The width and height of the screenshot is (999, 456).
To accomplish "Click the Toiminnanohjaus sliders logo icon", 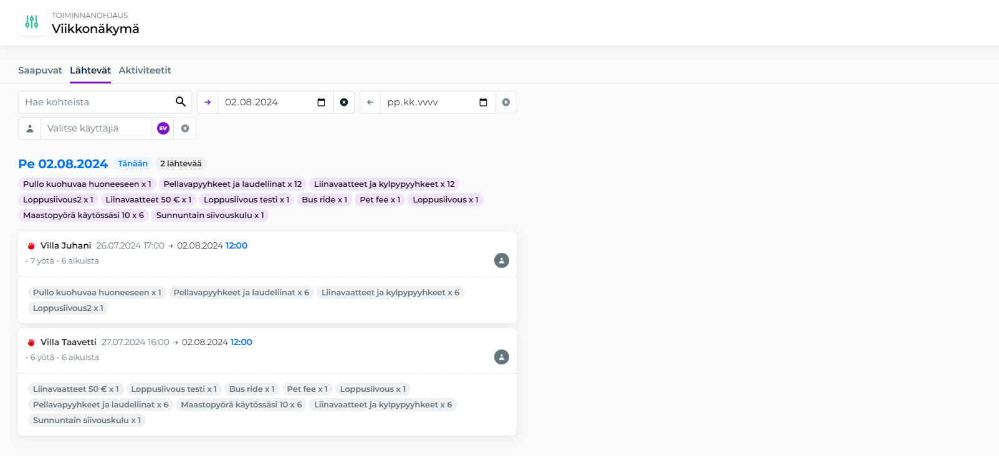I will [32, 22].
